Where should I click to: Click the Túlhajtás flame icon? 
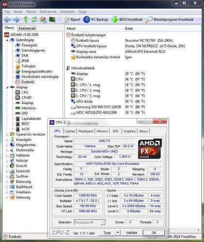click(x=18, y=66)
